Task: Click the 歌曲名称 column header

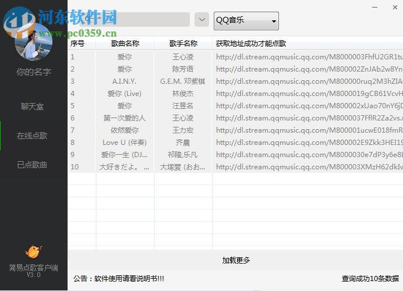Action: pyautogui.click(x=125, y=44)
